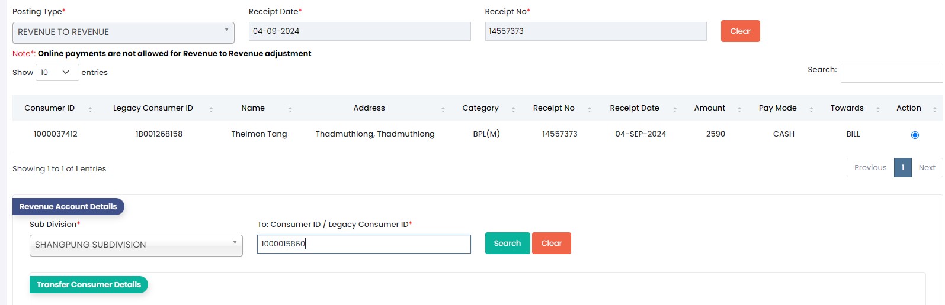Sort table by Receipt No column

pyautogui.click(x=554, y=108)
